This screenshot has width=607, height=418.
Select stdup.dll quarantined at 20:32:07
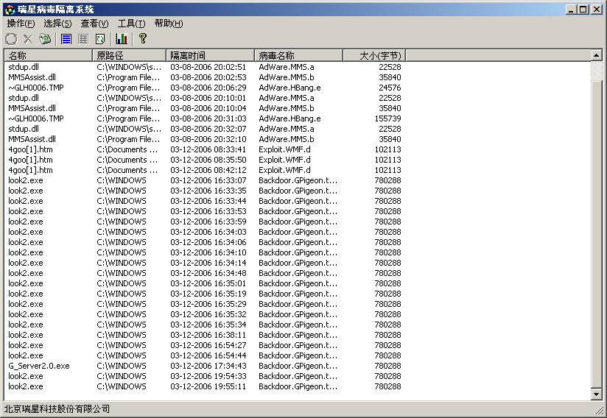(x=204, y=129)
